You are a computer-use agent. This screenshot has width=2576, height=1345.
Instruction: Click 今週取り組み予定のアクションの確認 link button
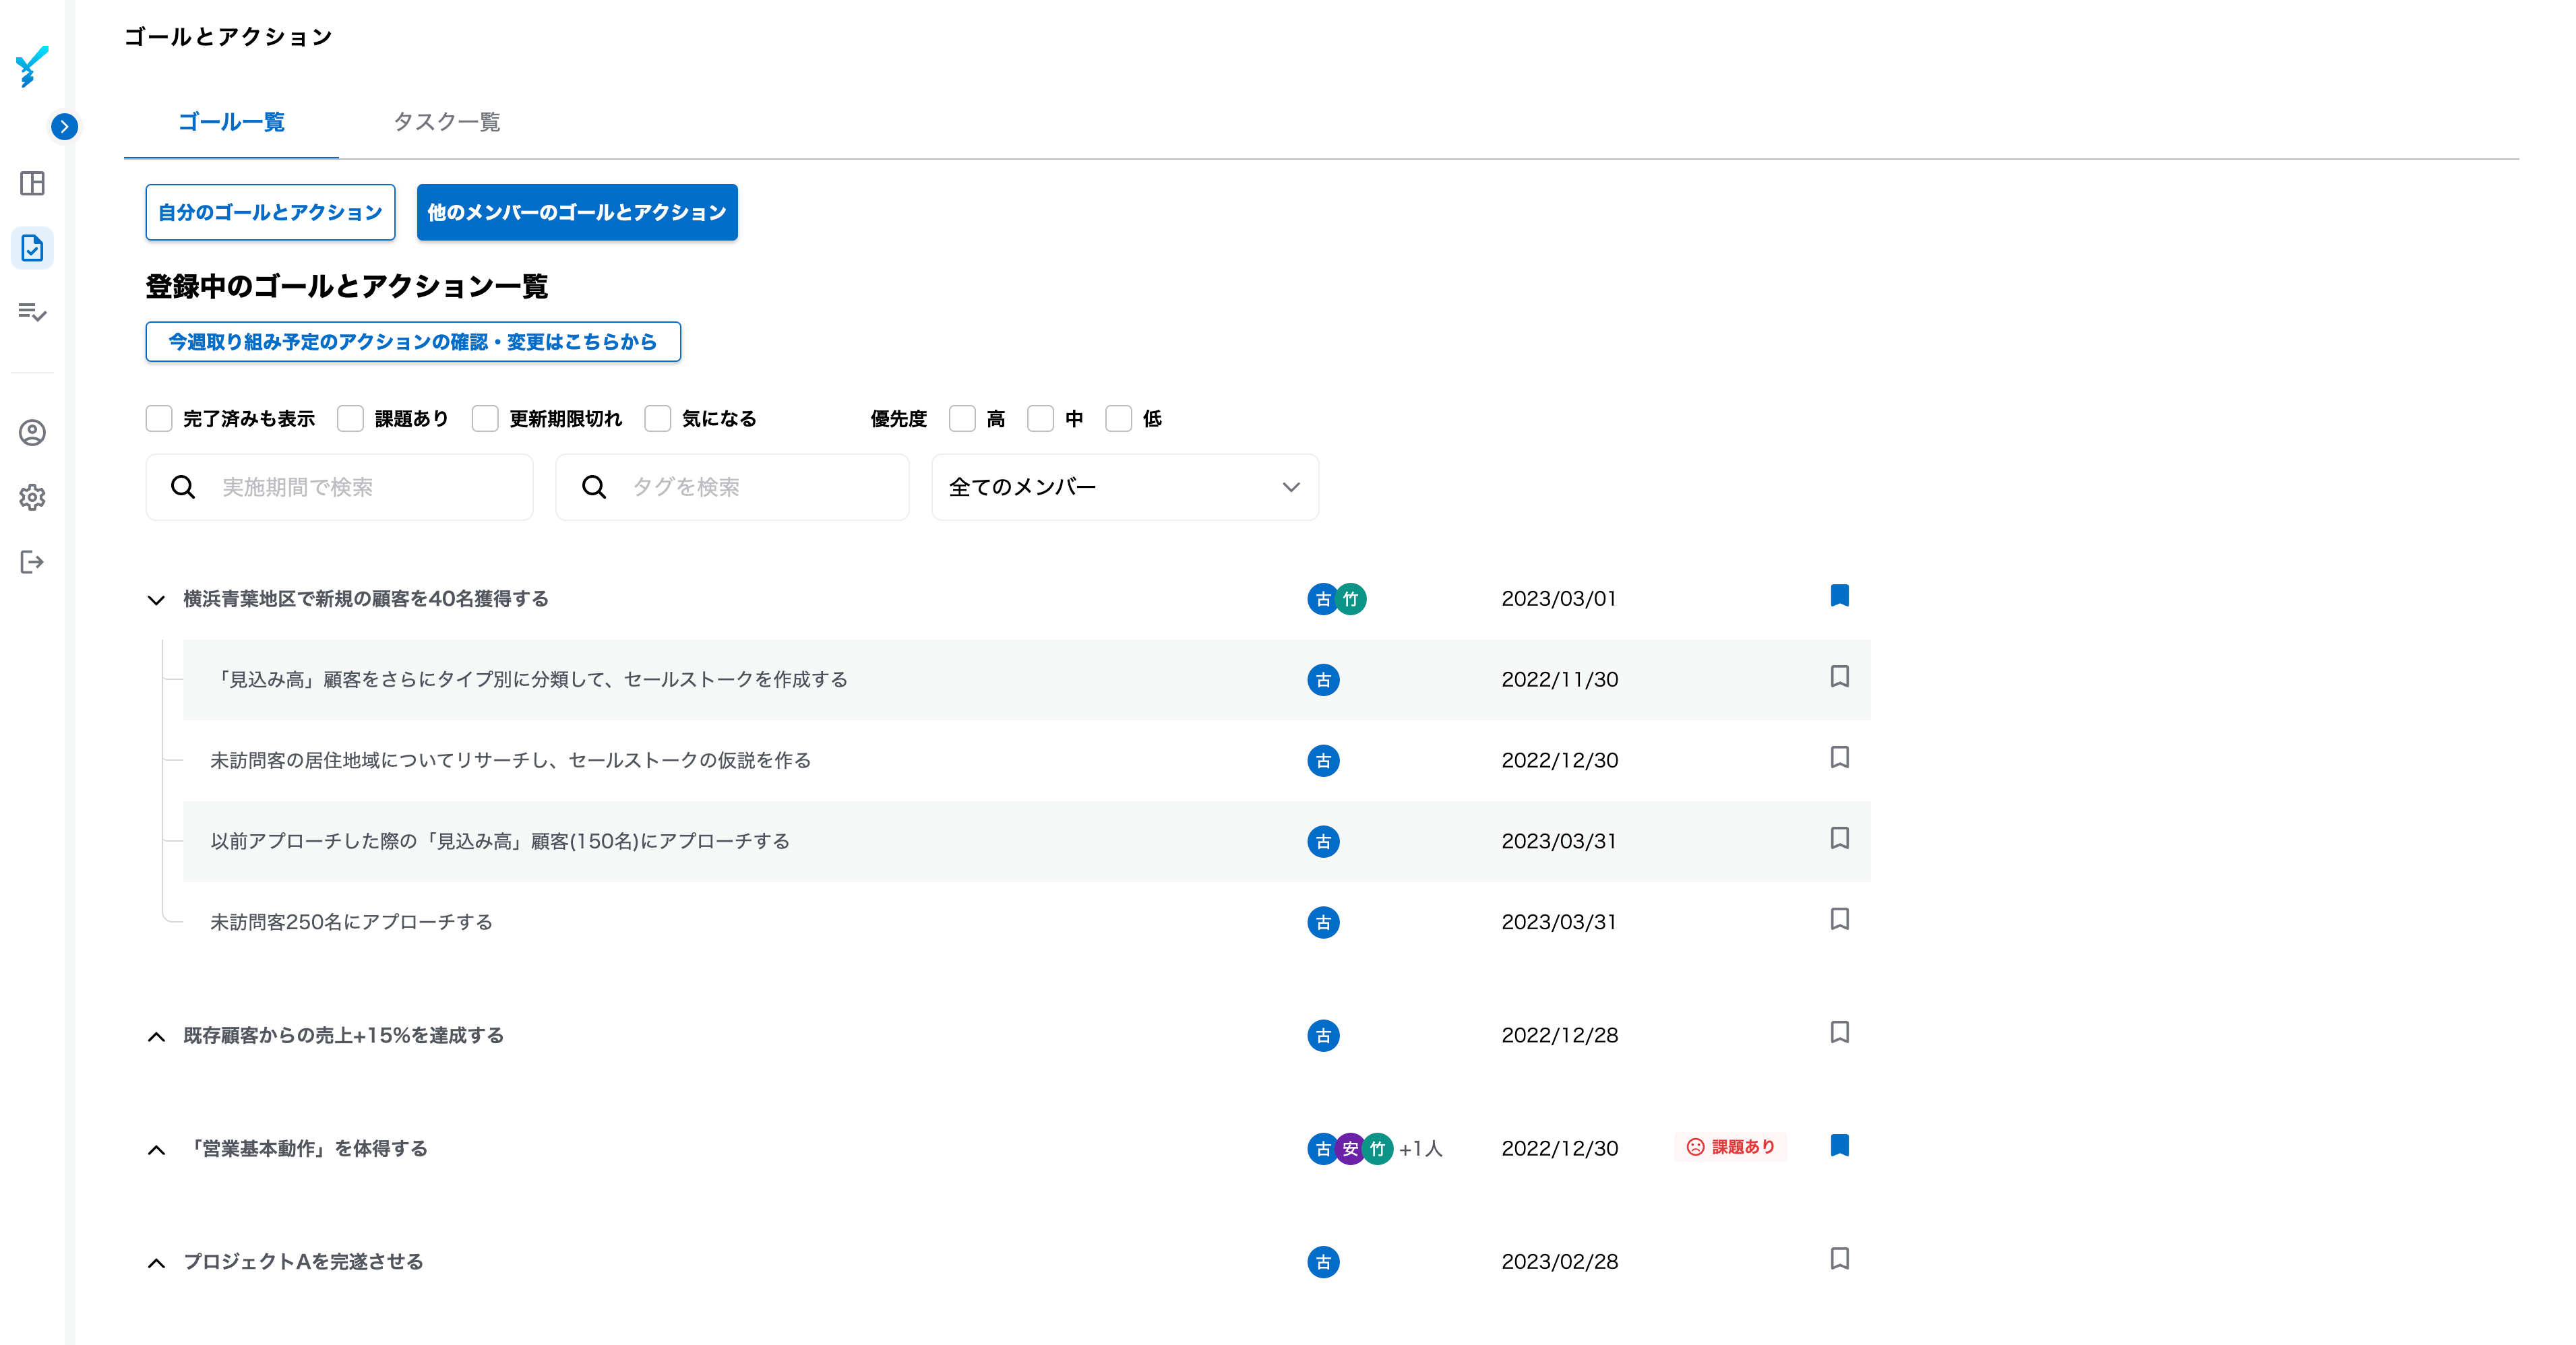click(412, 342)
